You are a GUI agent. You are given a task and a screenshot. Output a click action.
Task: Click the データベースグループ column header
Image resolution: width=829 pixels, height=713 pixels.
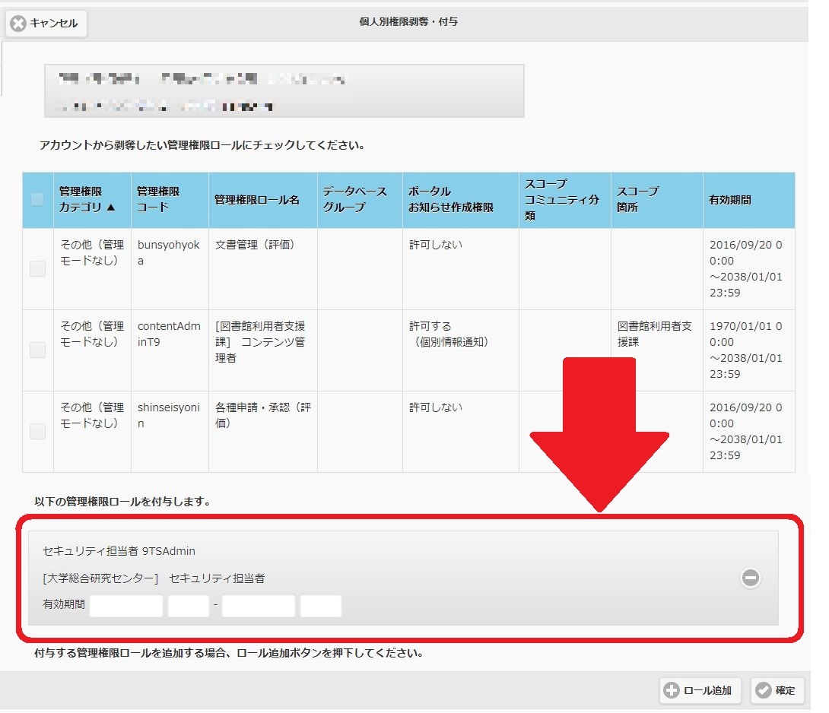[x=360, y=200]
